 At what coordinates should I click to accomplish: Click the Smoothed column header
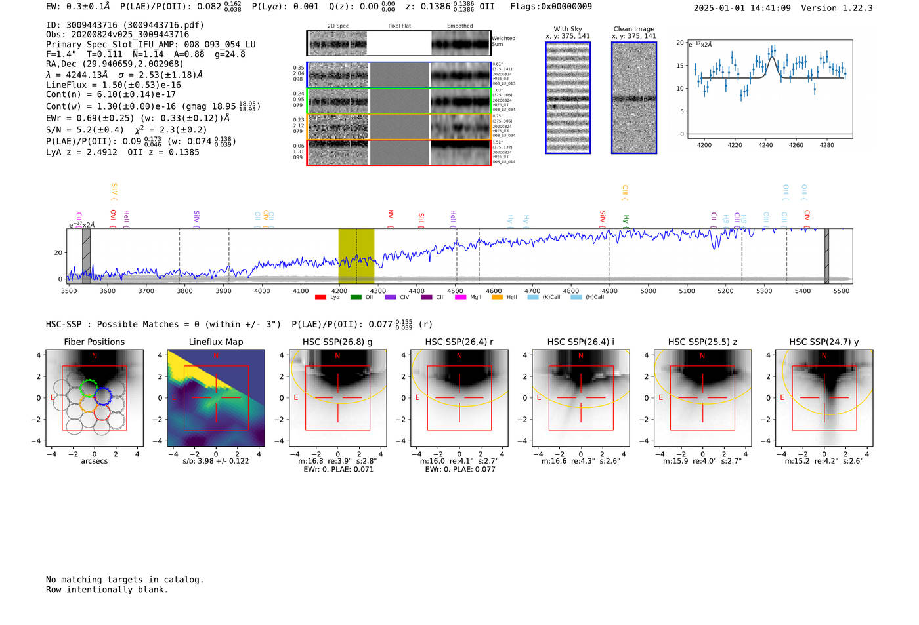[460, 26]
